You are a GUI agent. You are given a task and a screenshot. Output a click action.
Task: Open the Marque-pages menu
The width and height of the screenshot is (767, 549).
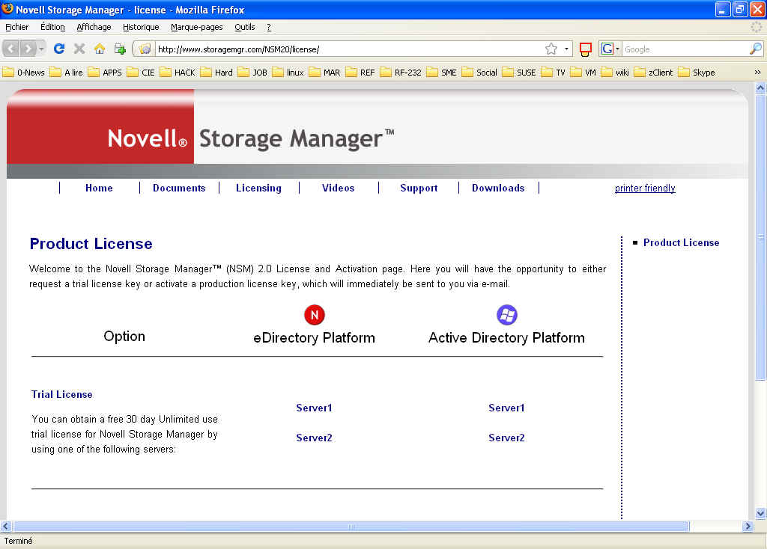coord(197,28)
